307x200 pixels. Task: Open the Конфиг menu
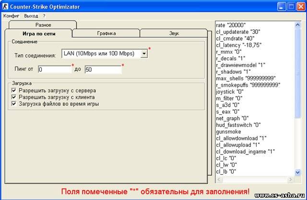tap(12, 16)
